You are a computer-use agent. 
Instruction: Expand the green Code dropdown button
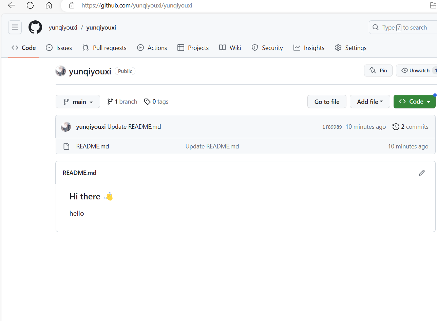tap(415, 102)
